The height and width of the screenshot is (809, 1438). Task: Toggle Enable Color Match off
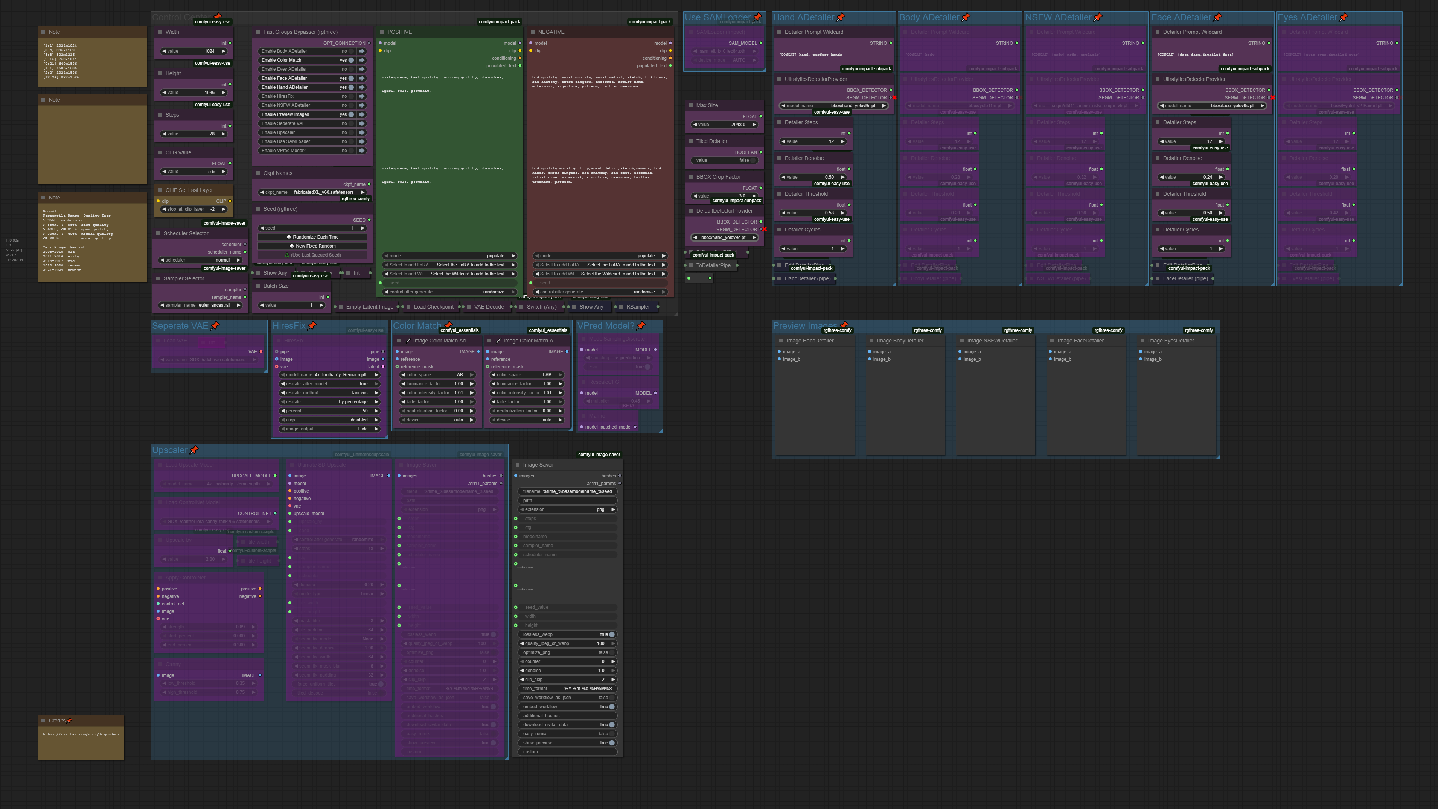tap(351, 60)
